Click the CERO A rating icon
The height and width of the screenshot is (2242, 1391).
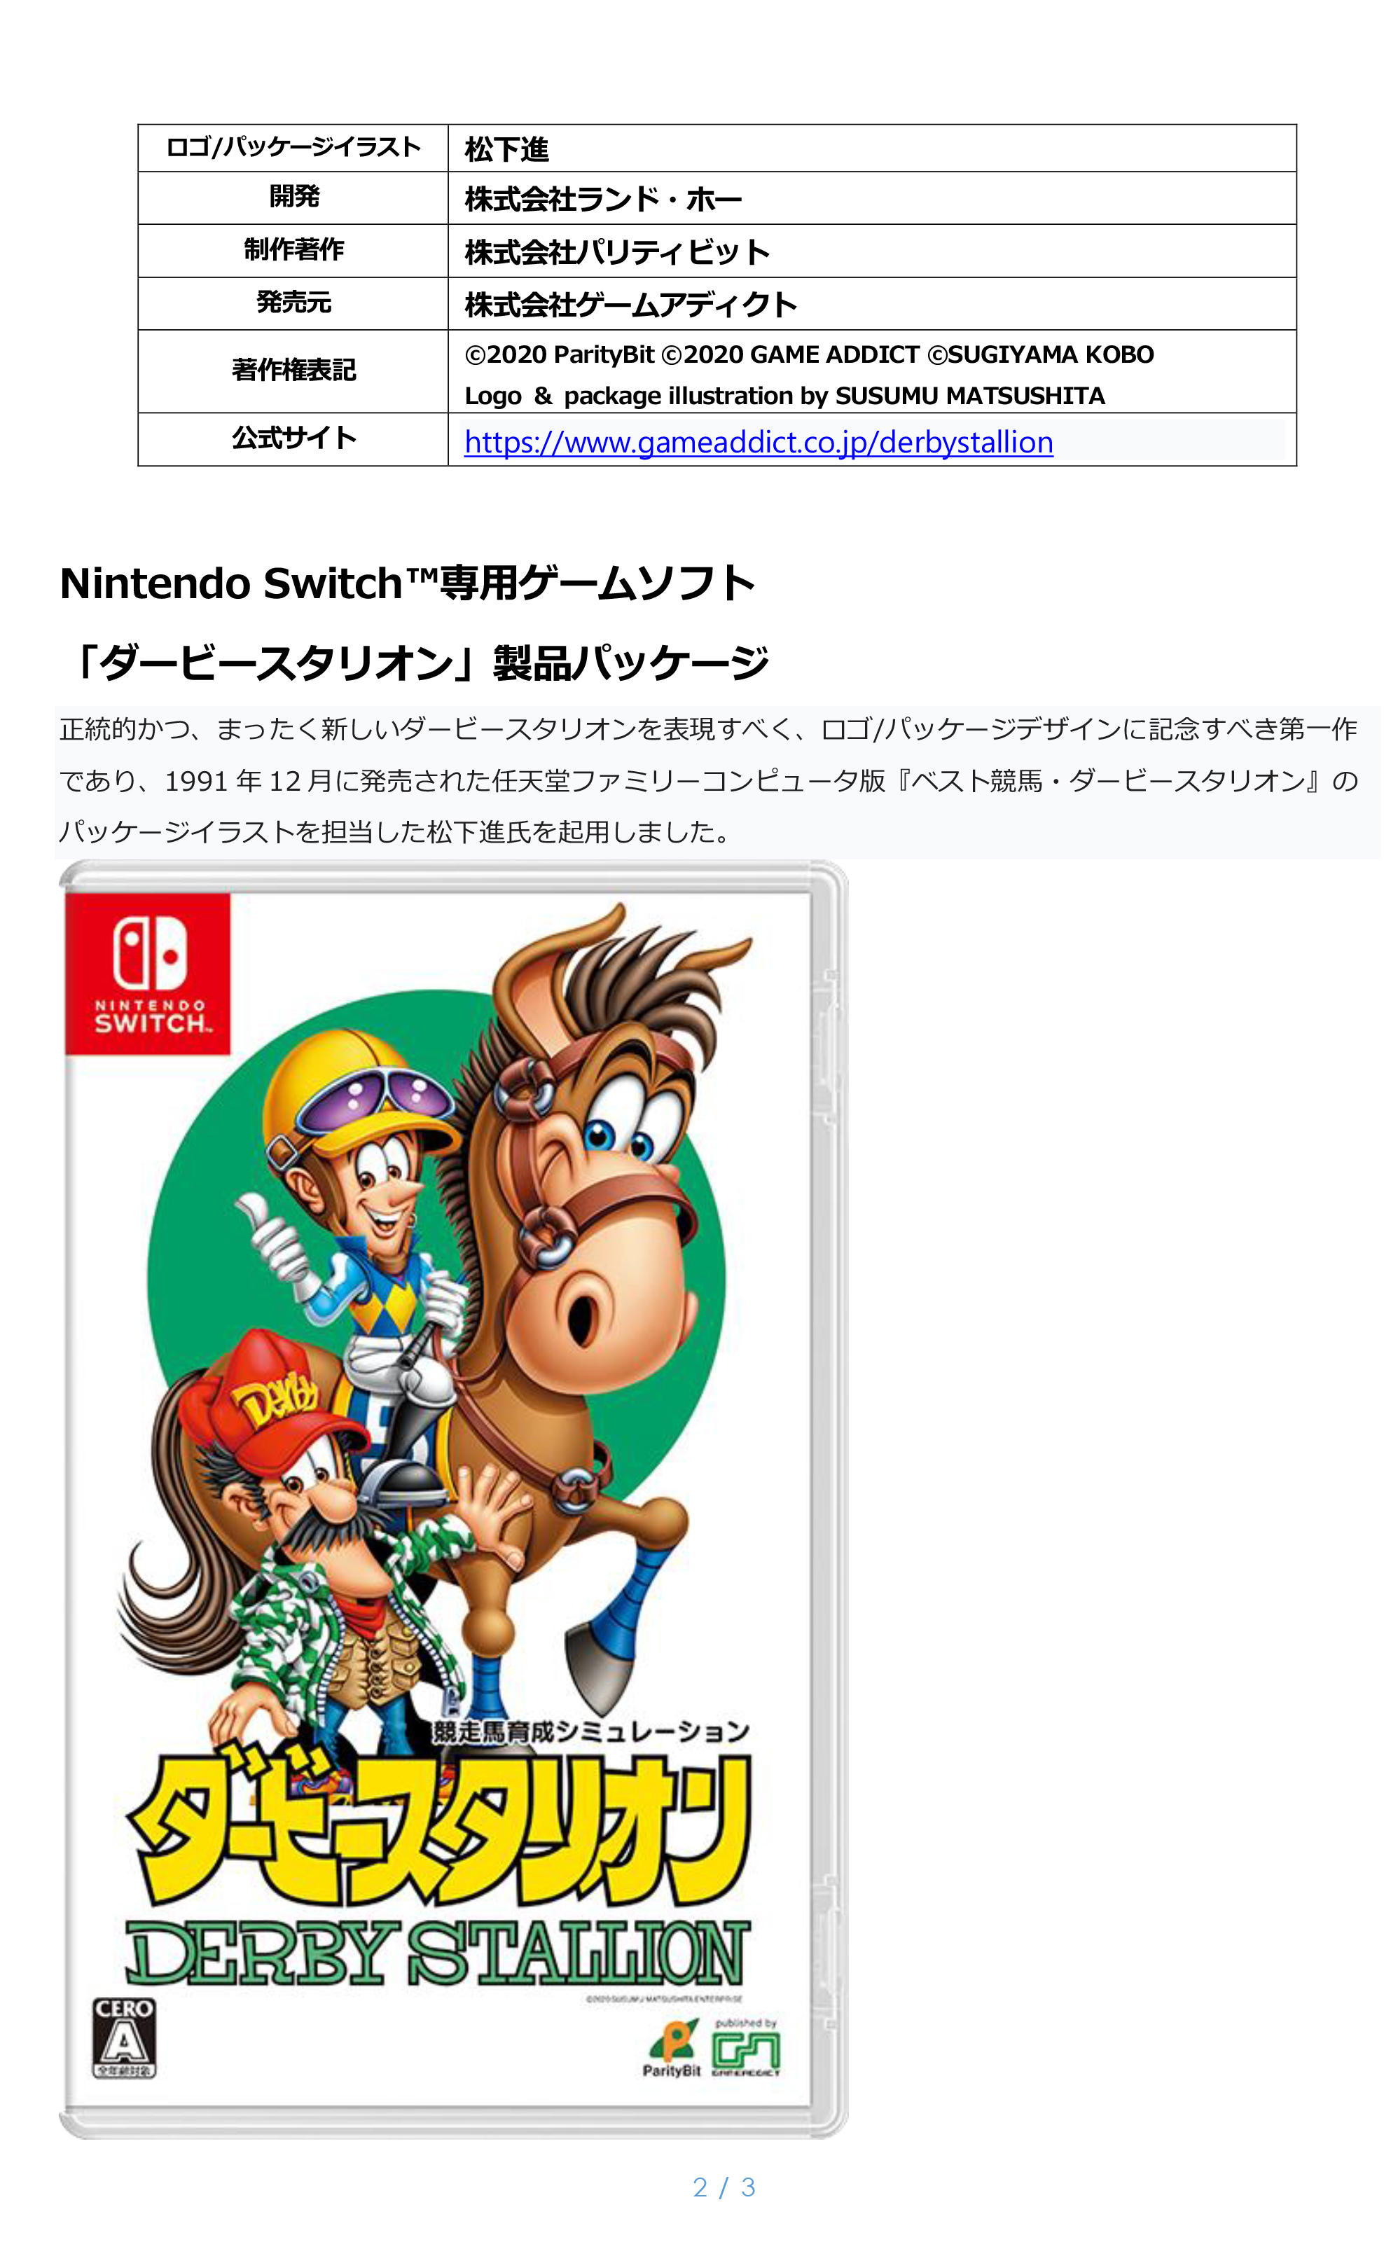[x=124, y=2037]
